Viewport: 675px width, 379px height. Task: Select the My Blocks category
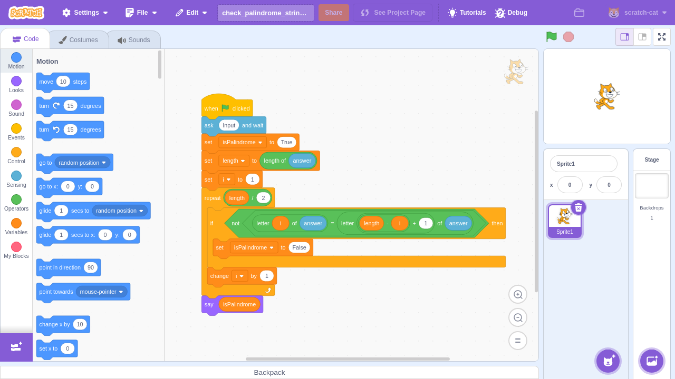tap(16, 250)
